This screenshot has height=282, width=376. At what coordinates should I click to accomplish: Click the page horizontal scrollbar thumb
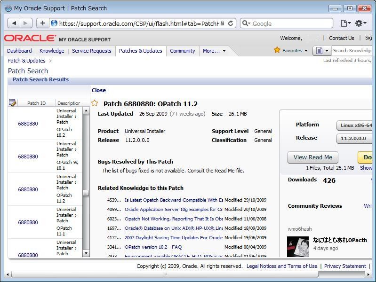tap(165, 274)
